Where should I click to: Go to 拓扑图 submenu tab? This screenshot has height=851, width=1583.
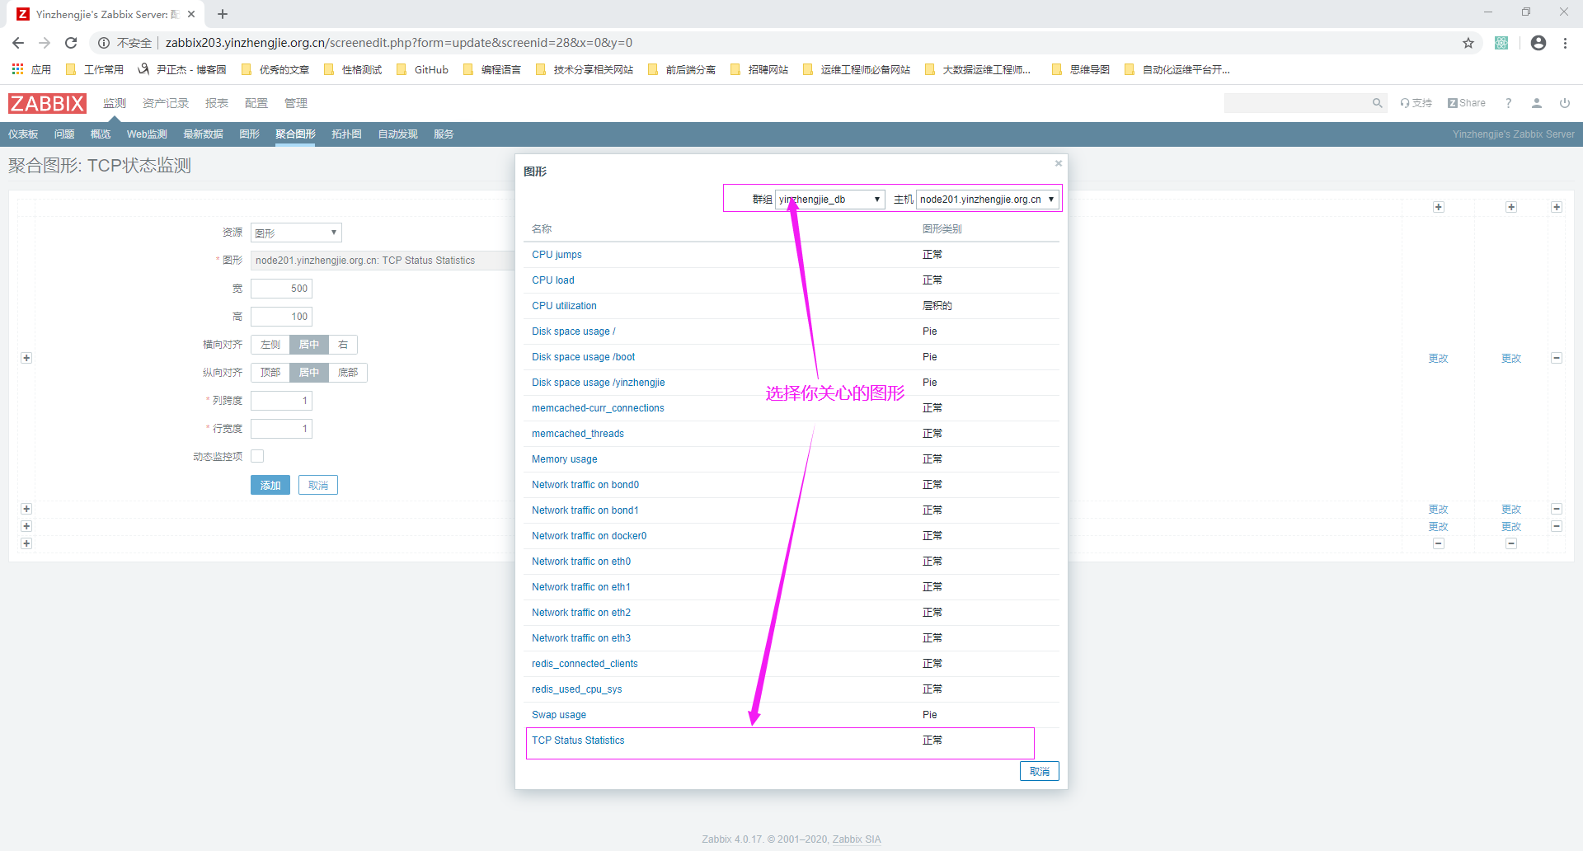346,134
